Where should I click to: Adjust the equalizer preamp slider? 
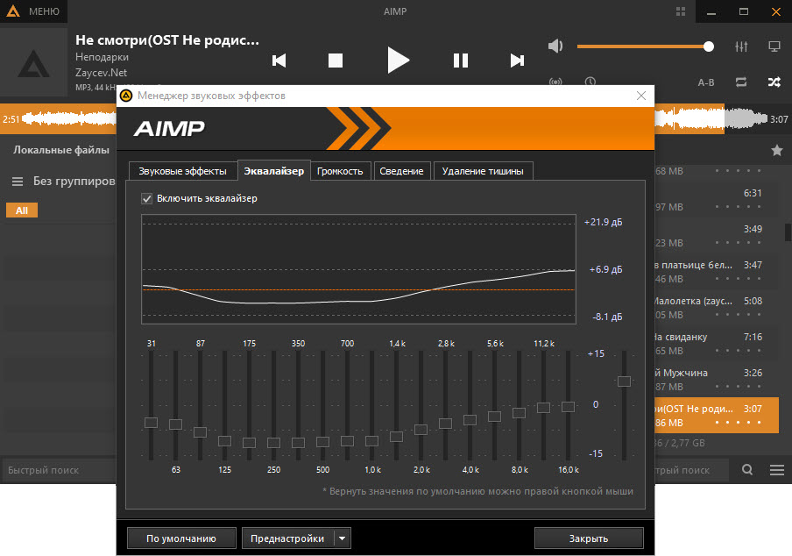[625, 381]
